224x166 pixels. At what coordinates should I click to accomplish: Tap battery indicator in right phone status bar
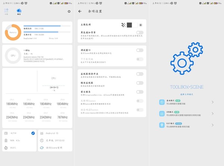217,3
